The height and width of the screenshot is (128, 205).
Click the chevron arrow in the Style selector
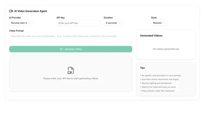165,23
